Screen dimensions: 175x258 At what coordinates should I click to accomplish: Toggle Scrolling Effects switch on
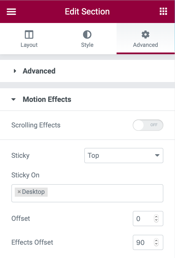[148, 125]
